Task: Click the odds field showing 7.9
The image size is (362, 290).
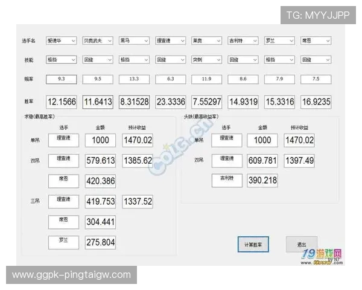Action: tap(279, 79)
